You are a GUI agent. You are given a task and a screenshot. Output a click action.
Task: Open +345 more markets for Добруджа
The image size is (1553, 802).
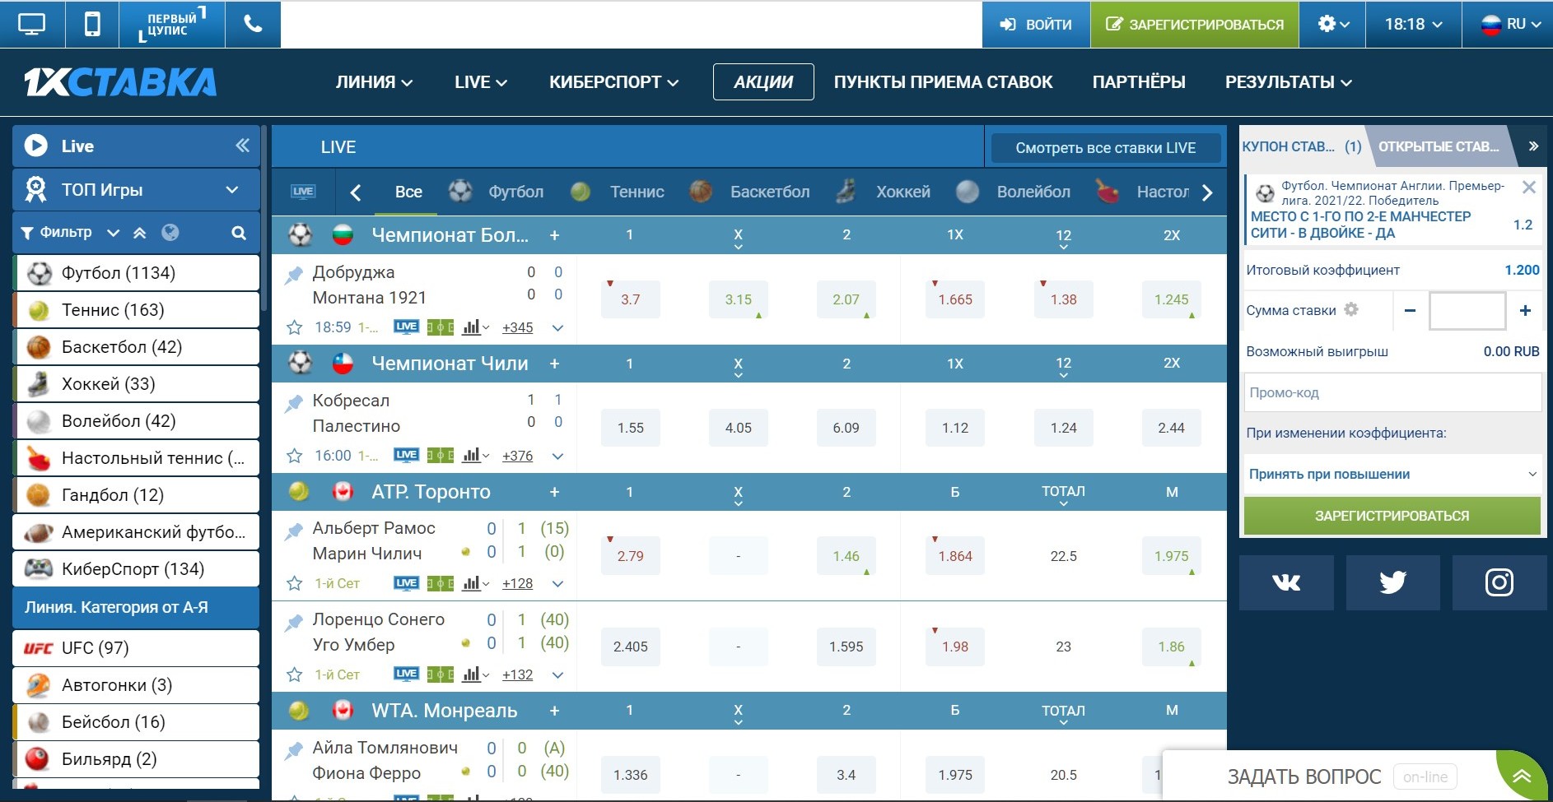pyautogui.click(x=517, y=327)
